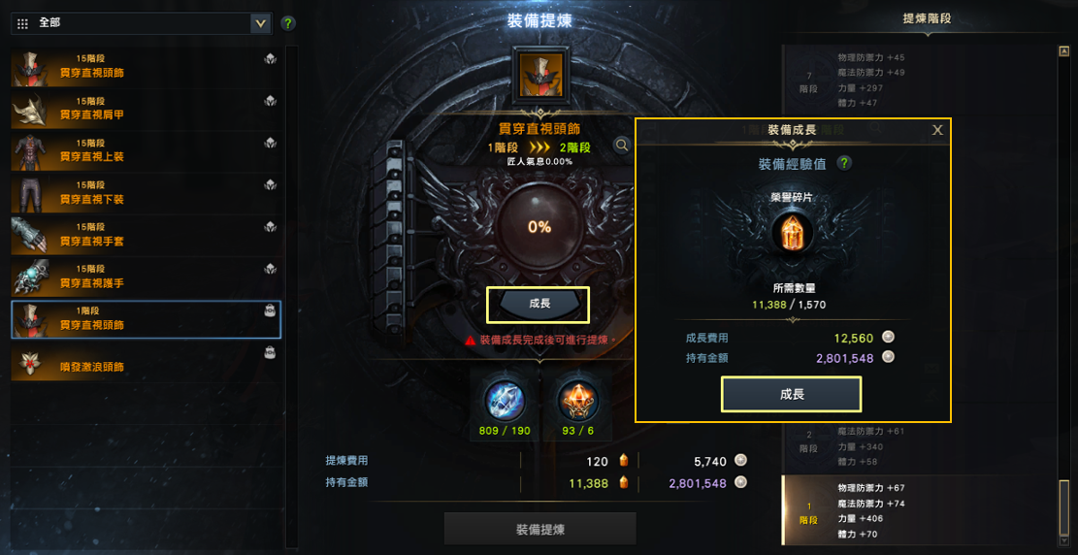Click the green help icon beside the filter dropdown
The image size is (1078, 555).
coord(289,23)
